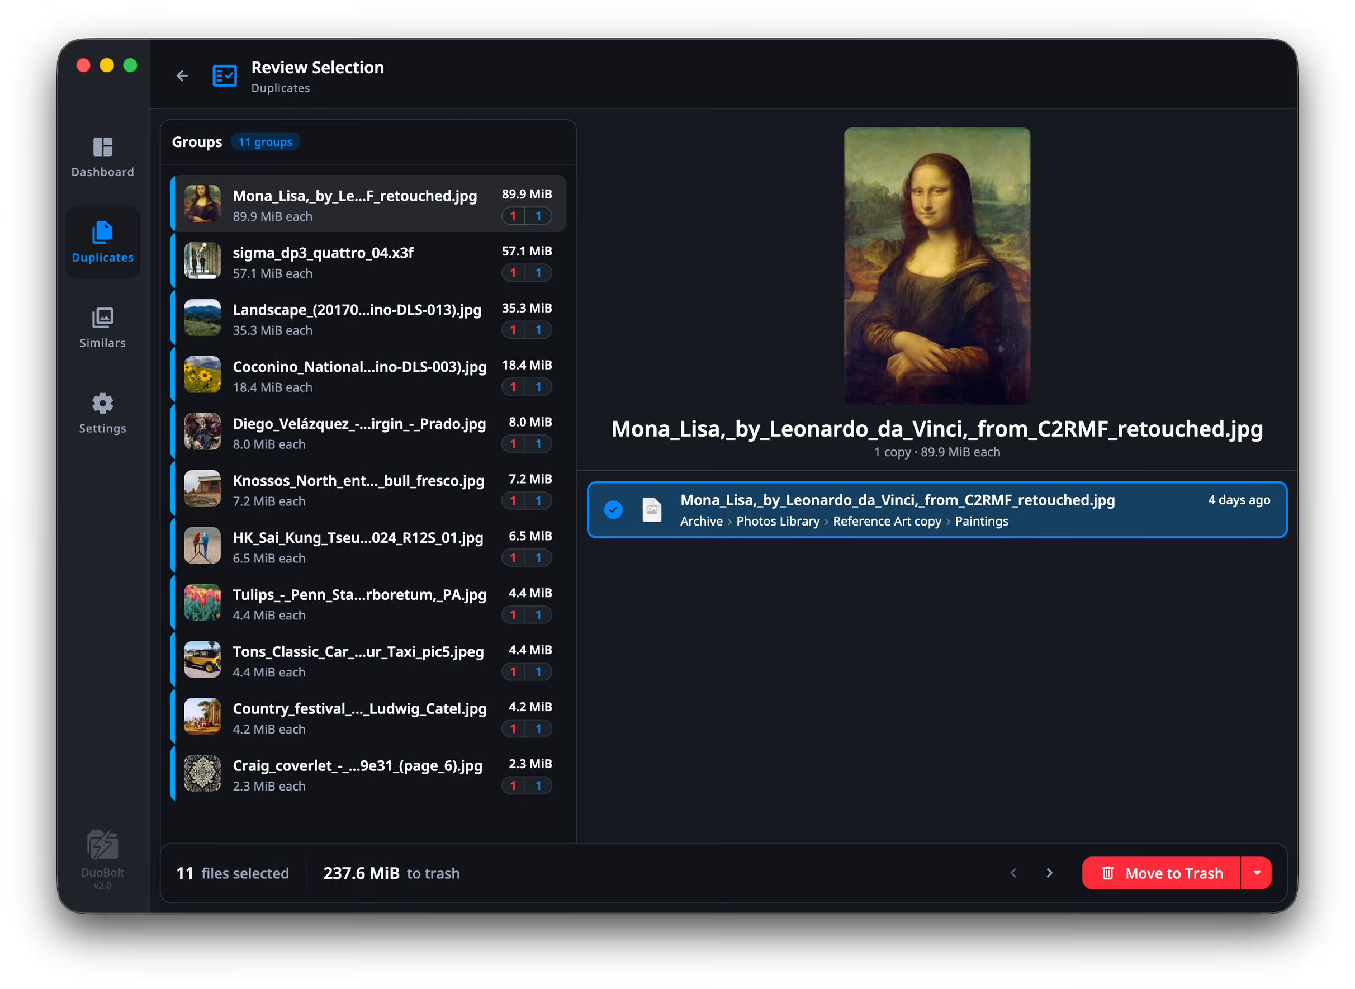This screenshot has width=1355, height=989.
Task: Click the Reference Art copy breadcrumb
Action: (x=887, y=522)
